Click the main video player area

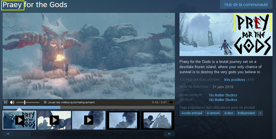(89, 56)
